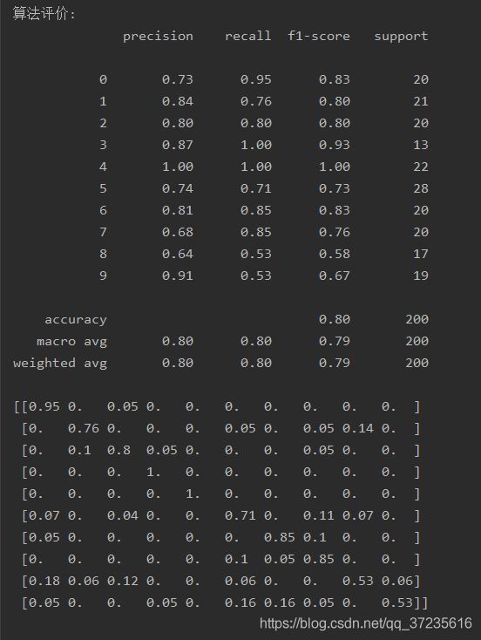Click support value 28 in class 5 row

421,188
